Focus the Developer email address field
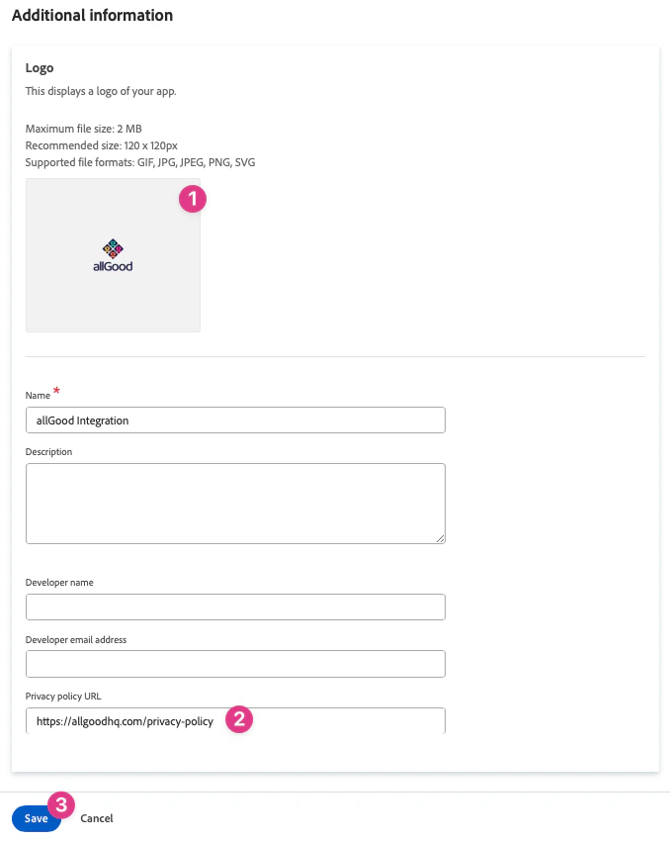The height and width of the screenshot is (841, 670). coord(234,663)
